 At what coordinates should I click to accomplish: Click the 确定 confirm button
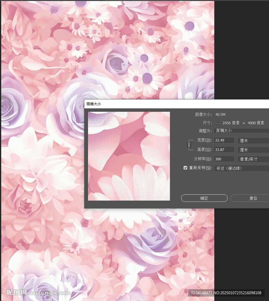click(204, 198)
